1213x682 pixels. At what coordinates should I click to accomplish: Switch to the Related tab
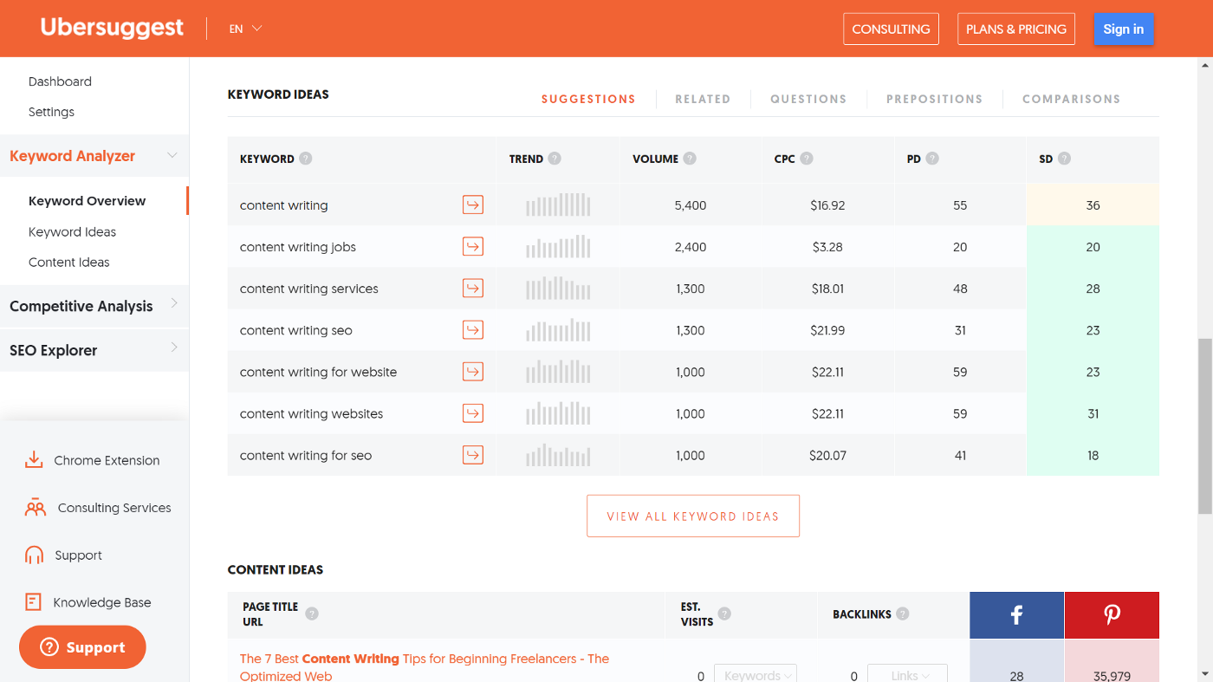703,99
